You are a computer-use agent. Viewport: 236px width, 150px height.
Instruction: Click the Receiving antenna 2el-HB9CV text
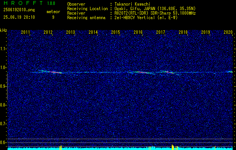click(x=146, y=18)
